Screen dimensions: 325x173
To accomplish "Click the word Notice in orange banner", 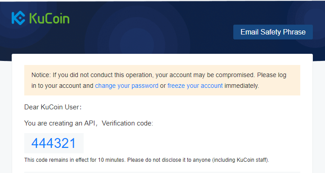I will click(41, 75).
